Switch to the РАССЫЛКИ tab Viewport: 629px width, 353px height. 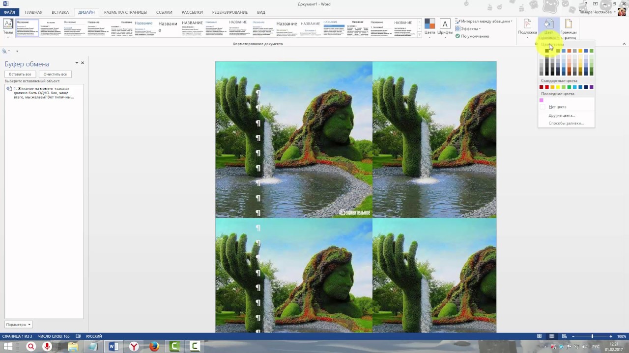tap(192, 12)
